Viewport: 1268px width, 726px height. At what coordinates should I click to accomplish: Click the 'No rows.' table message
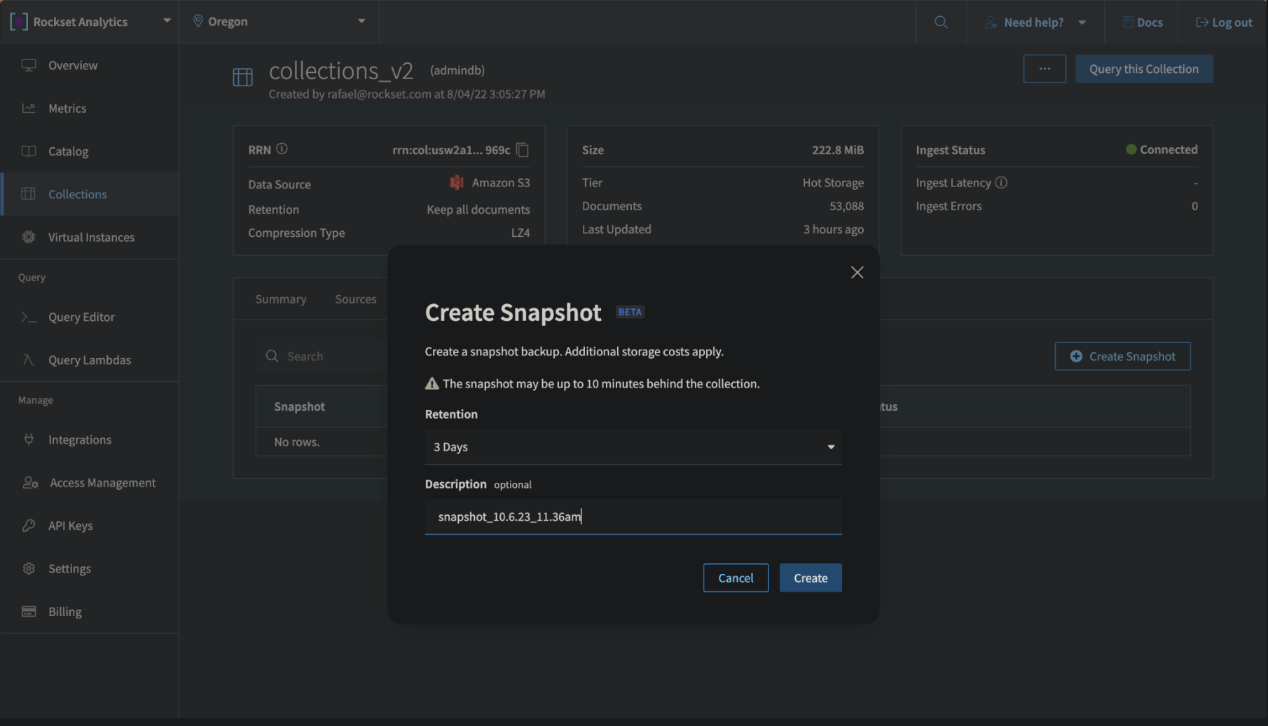[297, 442]
